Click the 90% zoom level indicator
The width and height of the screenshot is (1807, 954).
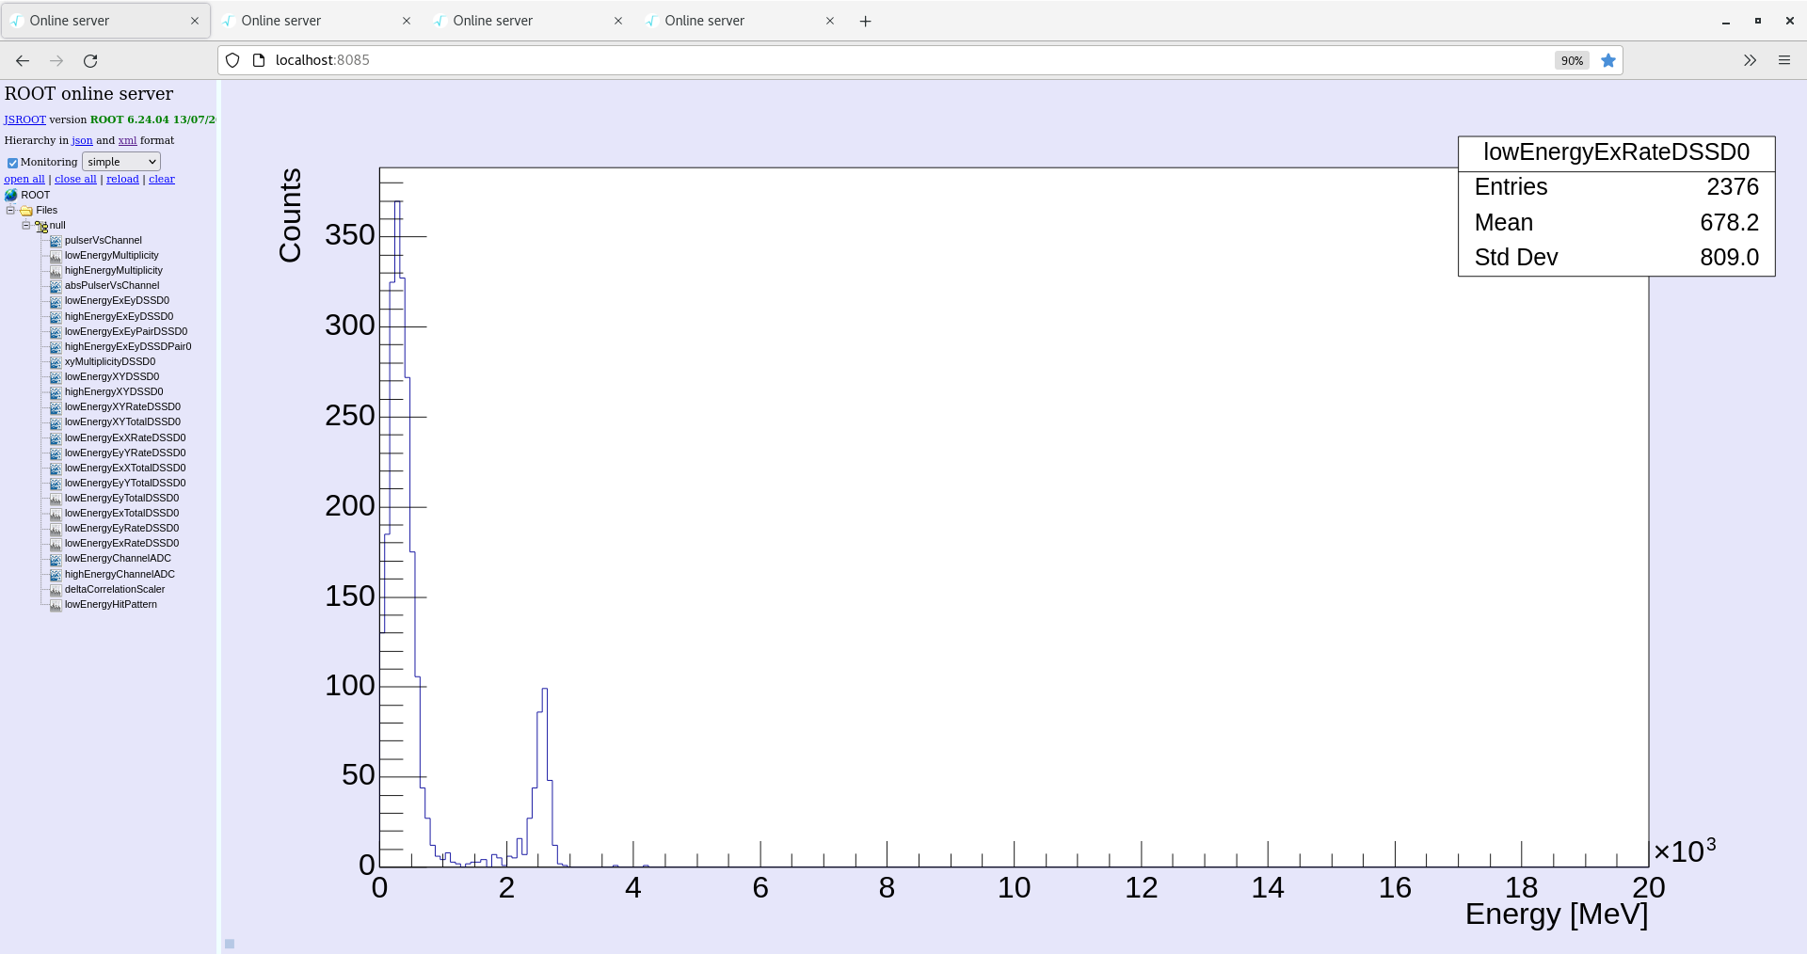tap(1572, 61)
